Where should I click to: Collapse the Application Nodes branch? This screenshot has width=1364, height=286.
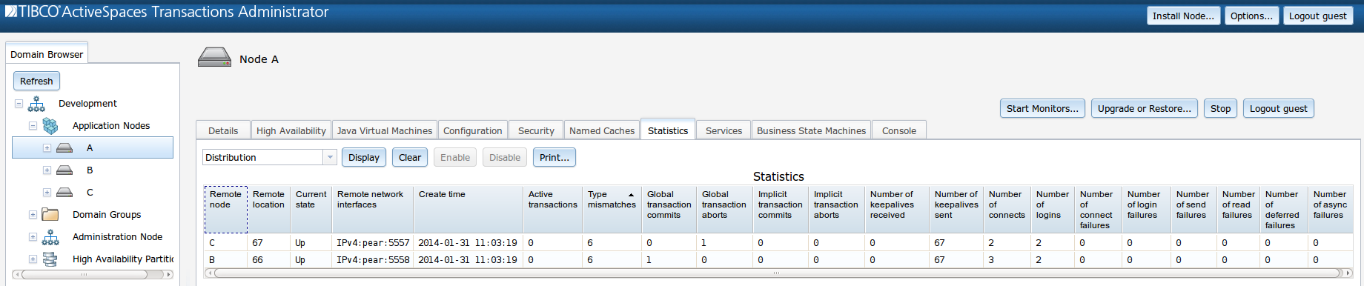33,126
